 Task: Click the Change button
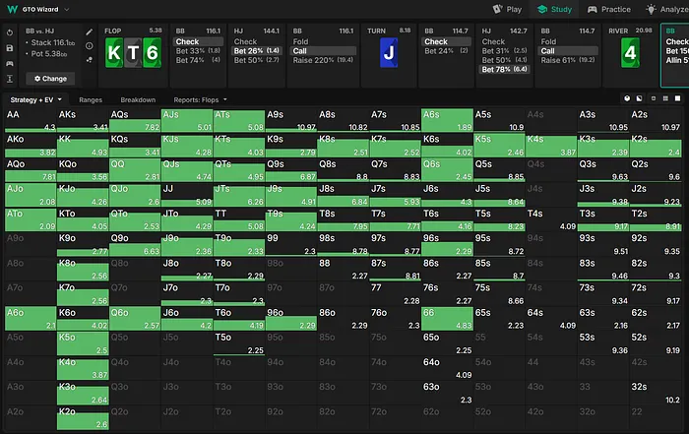(x=50, y=77)
